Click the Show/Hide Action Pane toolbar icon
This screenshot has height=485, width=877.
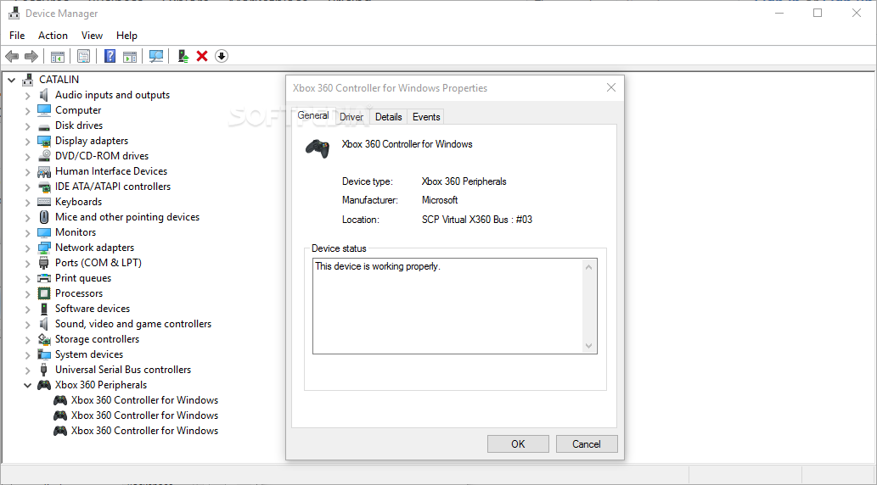[x=130, y=56]
